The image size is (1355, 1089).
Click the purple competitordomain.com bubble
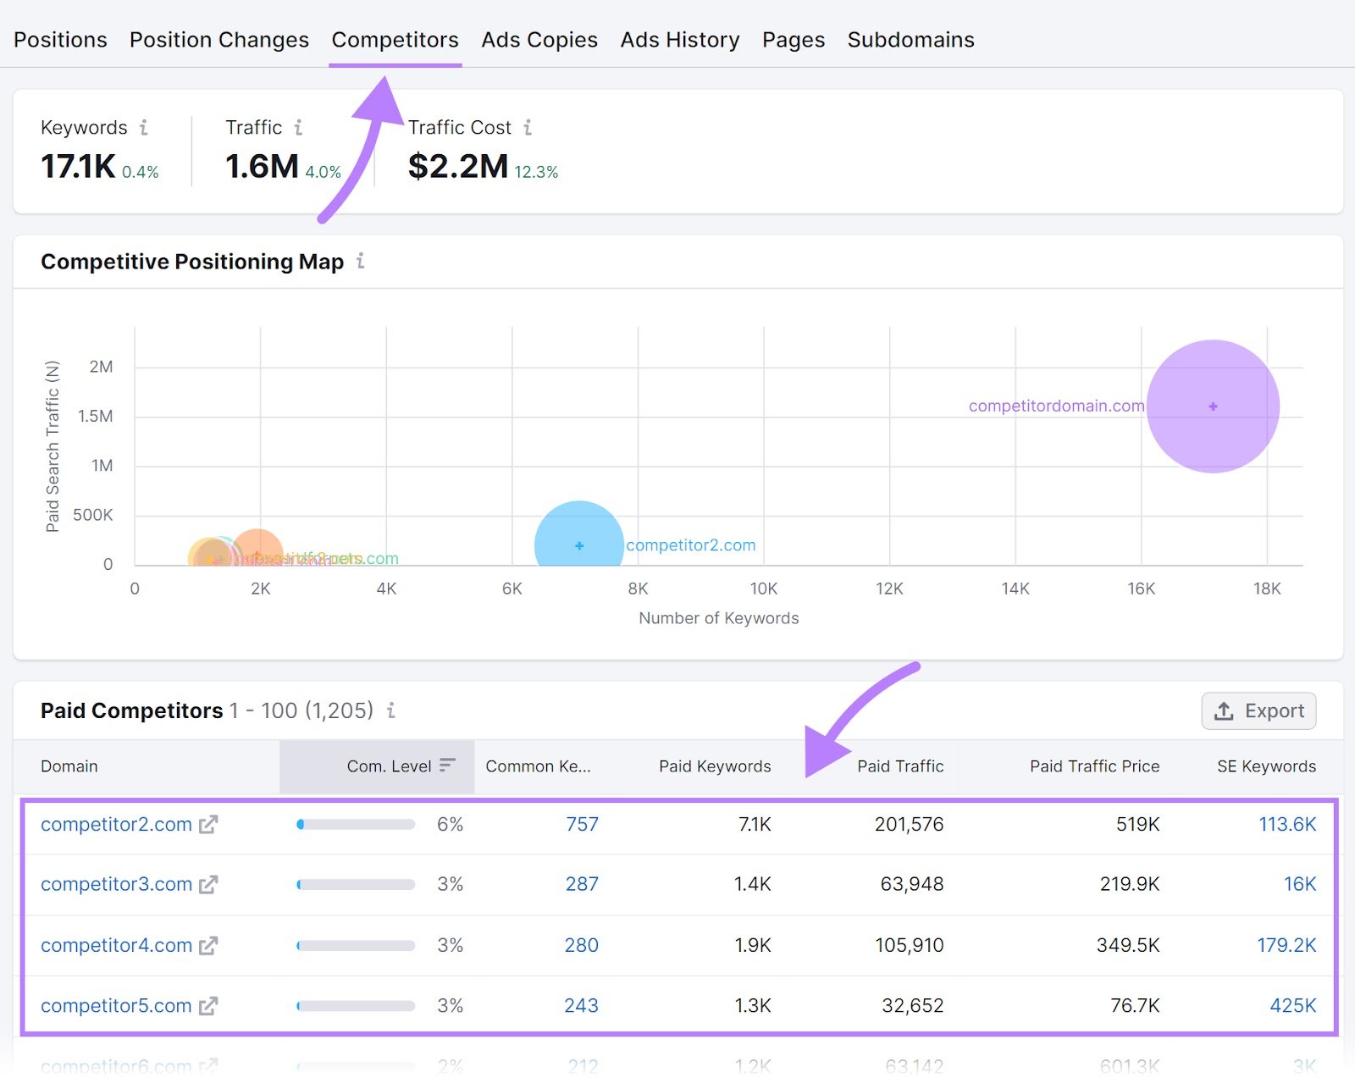(x=1214, y=407)
